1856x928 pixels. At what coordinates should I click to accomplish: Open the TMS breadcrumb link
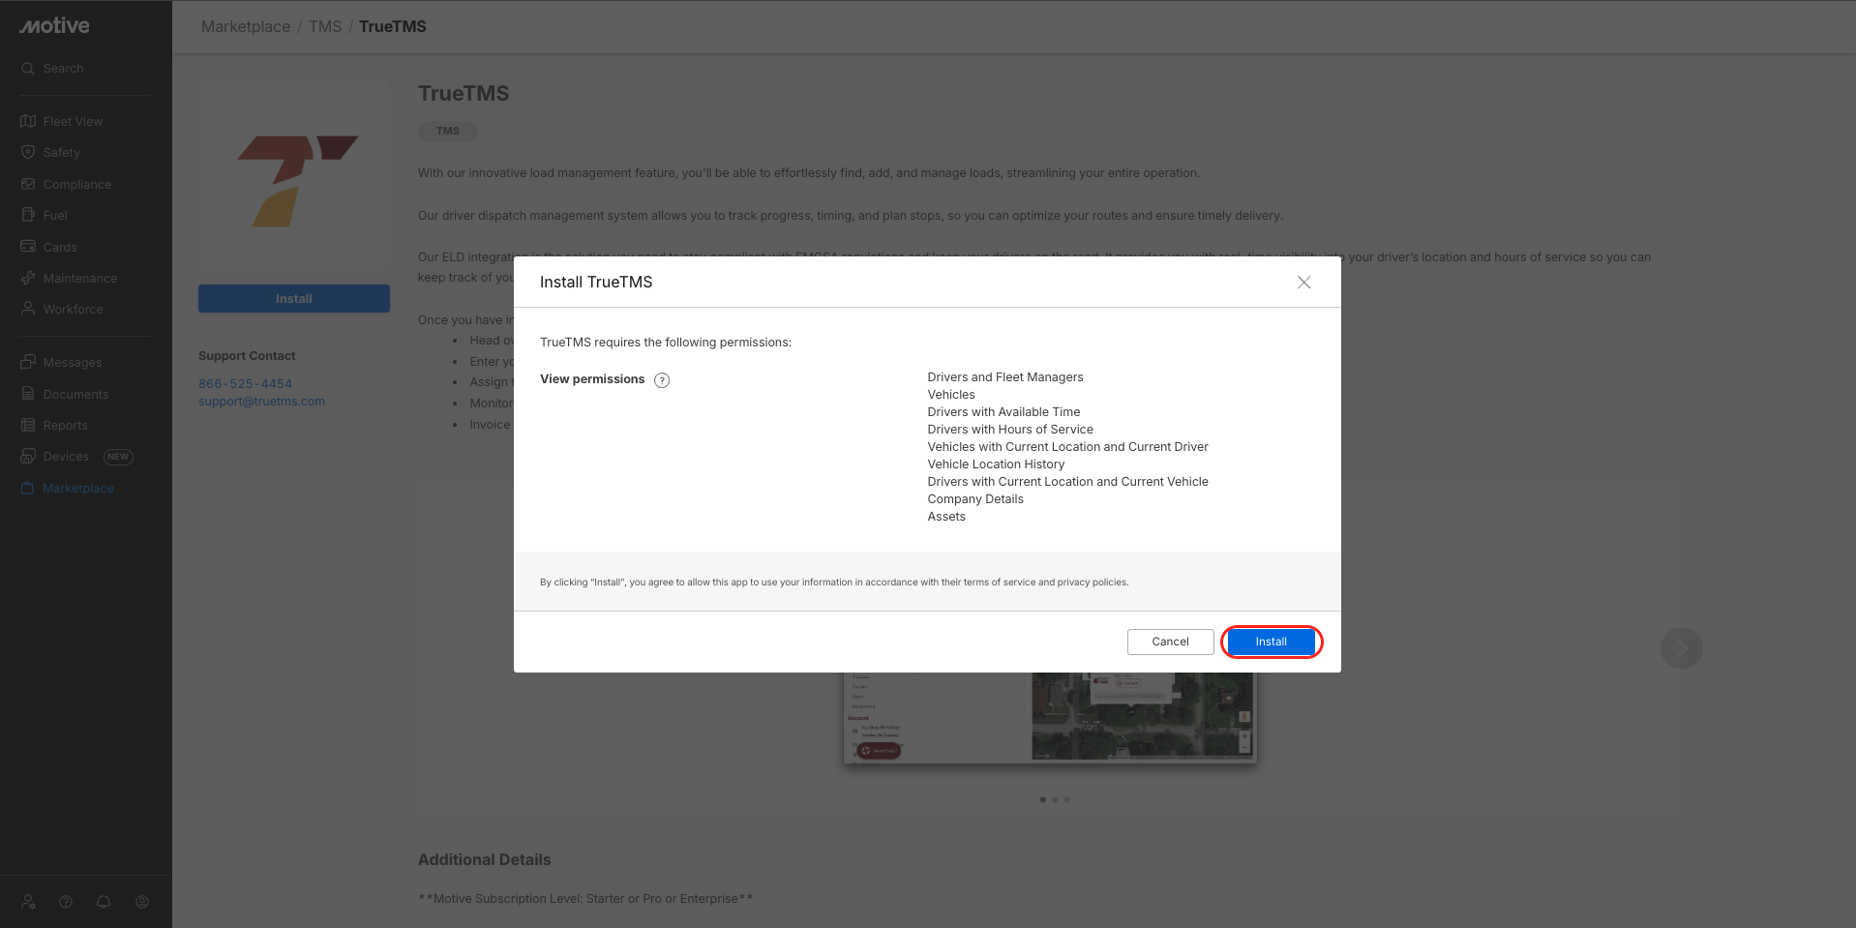tap(325, 27)
